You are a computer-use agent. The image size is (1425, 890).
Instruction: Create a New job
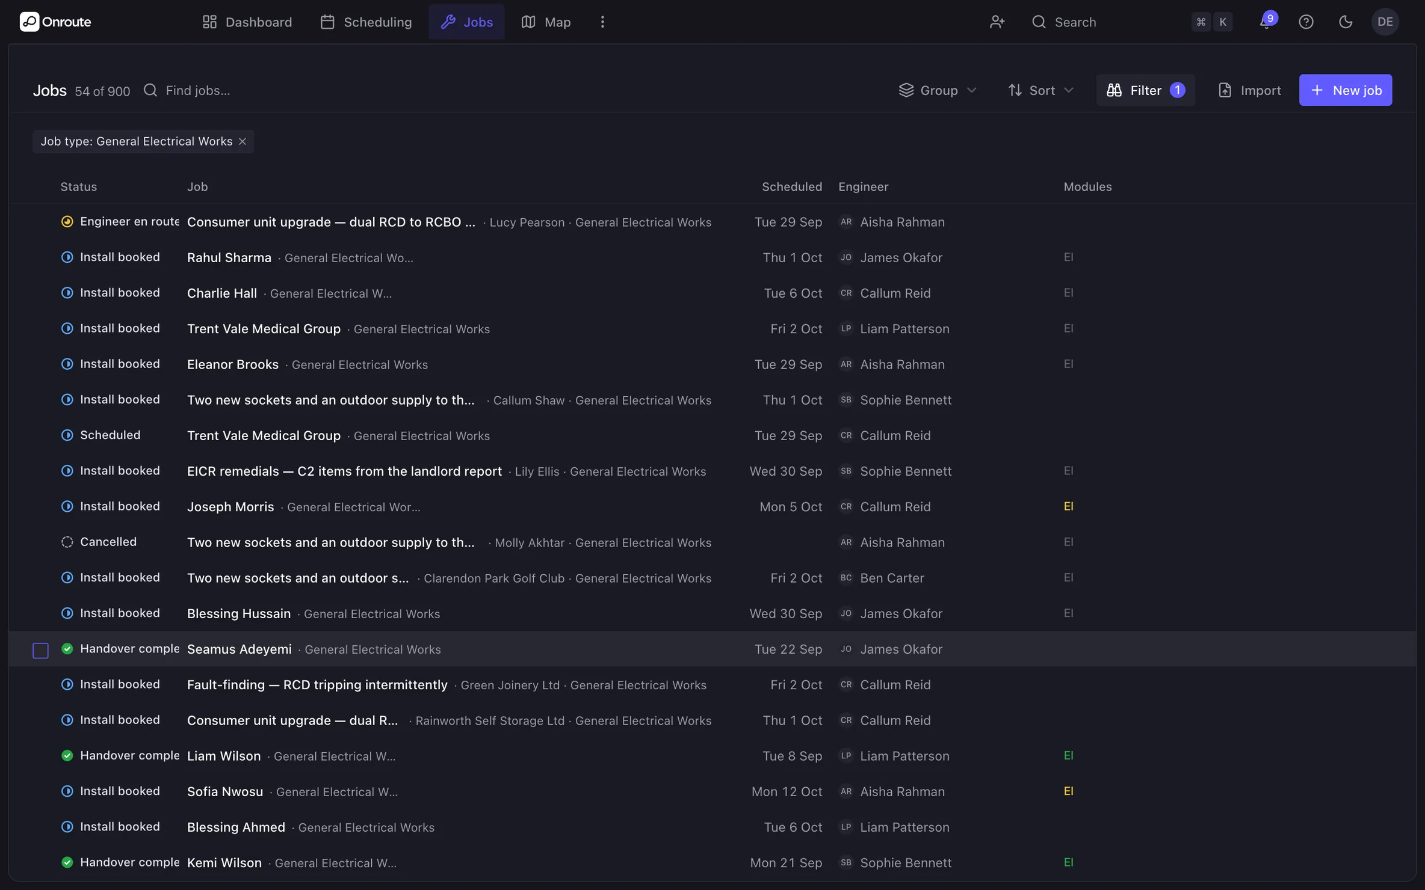(x=1345, y=90)
